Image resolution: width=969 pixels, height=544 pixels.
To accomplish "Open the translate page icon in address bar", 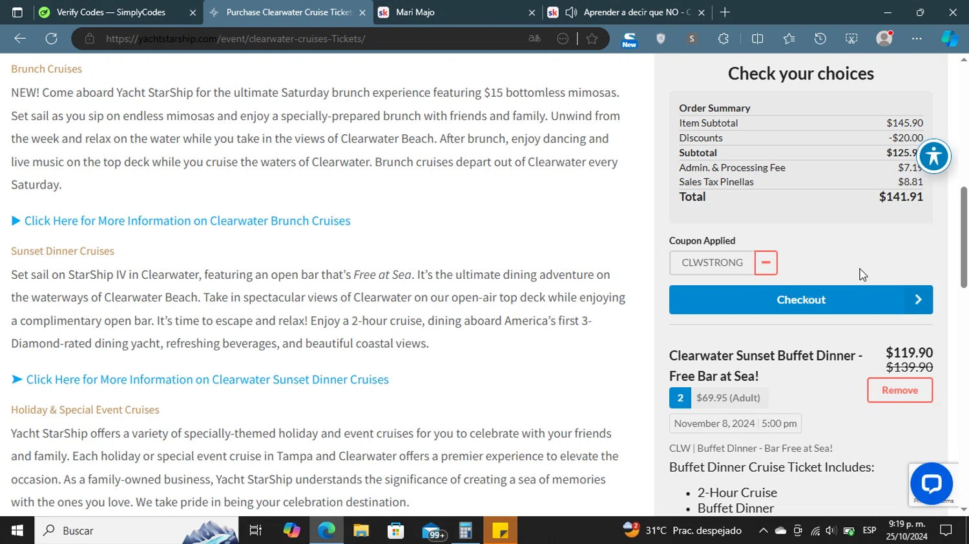I will point(534,39).
